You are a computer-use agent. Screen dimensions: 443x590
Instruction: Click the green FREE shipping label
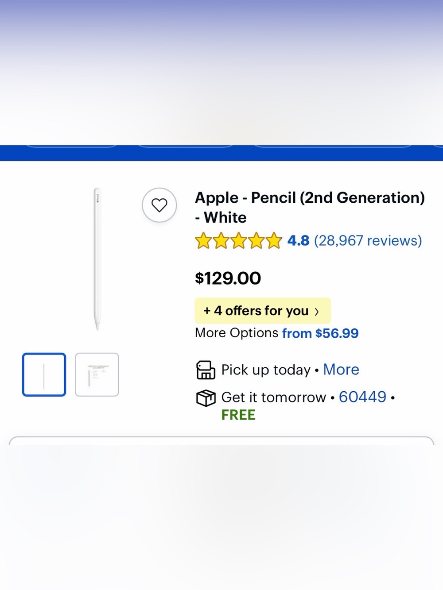(x=238, y=415)
